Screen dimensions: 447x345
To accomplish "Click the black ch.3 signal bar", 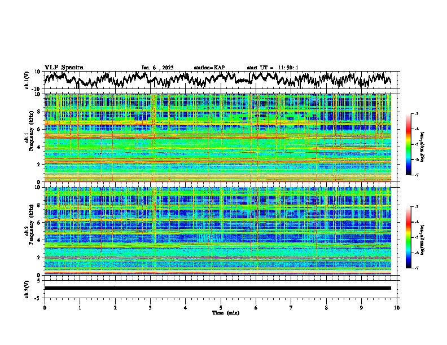I will [x=217, y=288].
